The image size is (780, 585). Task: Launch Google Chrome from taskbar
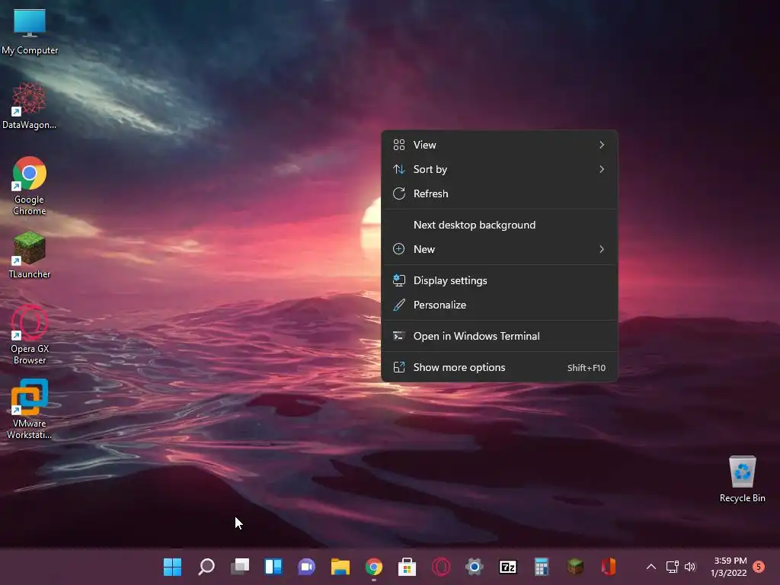(x=373, y=567)
